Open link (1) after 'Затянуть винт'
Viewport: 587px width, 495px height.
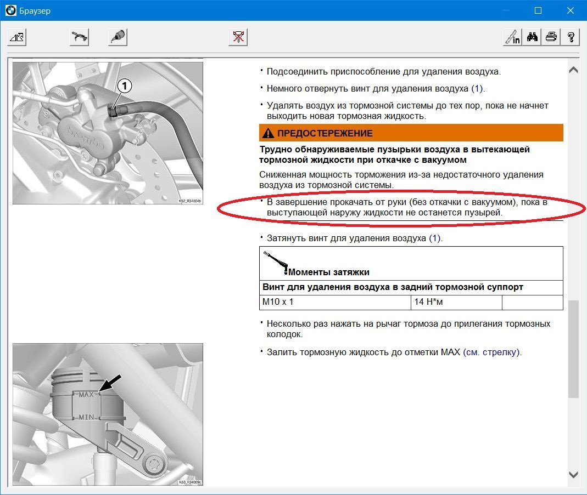[x=435, y=238]
